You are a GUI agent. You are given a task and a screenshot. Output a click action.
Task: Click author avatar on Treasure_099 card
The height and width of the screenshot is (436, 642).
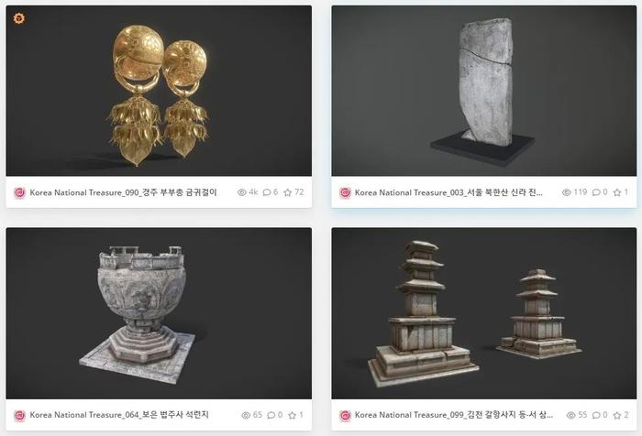345,416
